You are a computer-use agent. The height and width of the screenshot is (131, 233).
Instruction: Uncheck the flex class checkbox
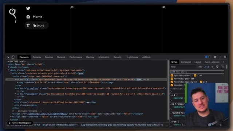[195, 75]
